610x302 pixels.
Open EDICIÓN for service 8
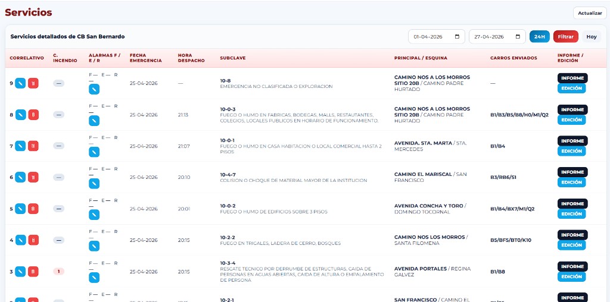coord(571,119)
